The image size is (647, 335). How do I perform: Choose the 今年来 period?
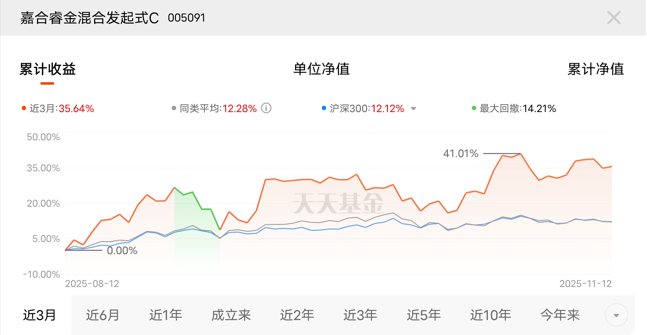pos(560,315)
